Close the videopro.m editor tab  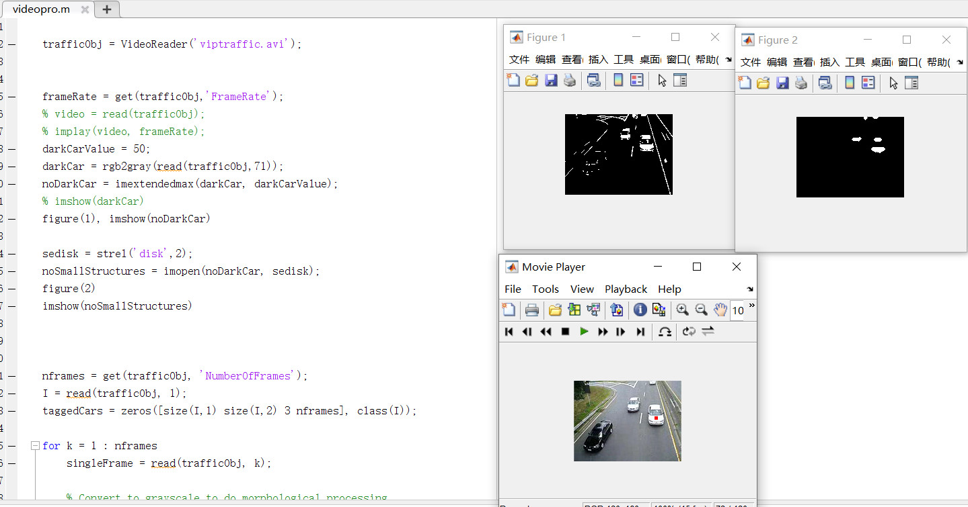(84, 9)
